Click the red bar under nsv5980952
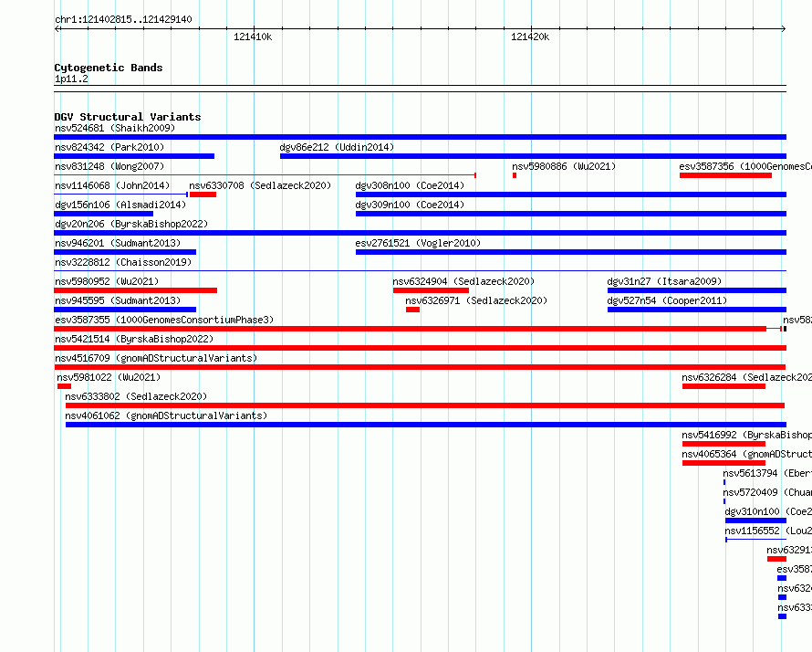Screen dimensions: 812x652 pyautogui.click(x=136, y=290)
